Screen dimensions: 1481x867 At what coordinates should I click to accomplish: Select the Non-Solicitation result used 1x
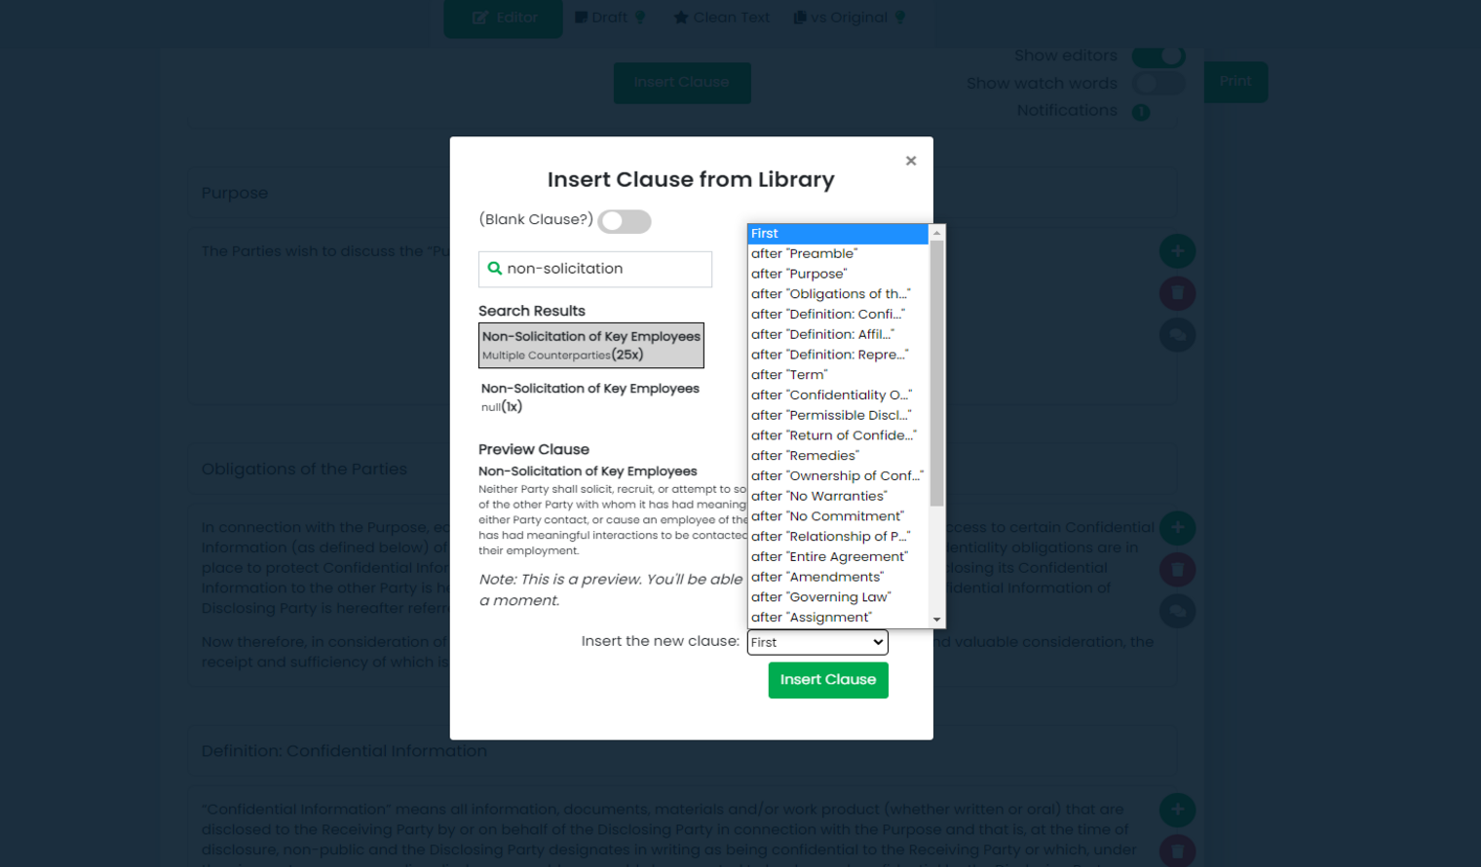(x=590, y=396)
